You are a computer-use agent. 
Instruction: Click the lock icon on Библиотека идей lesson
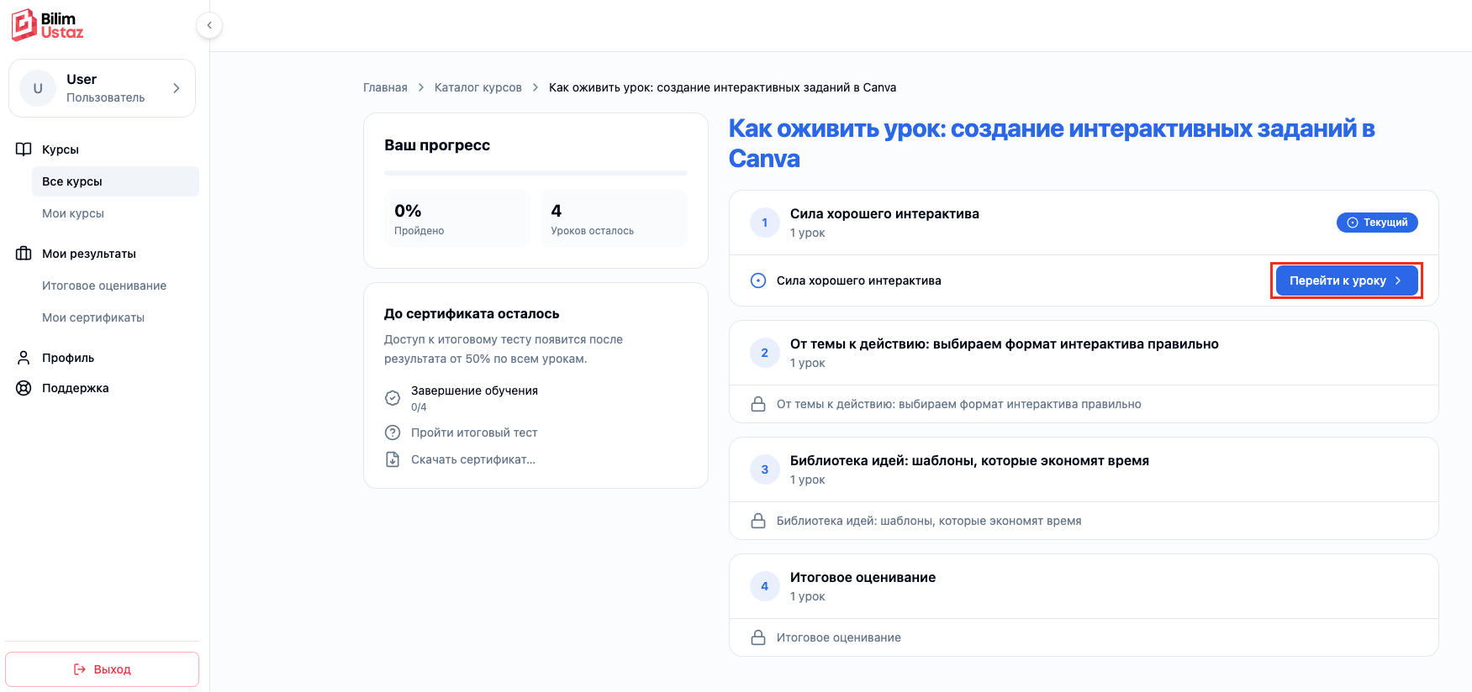758,521
